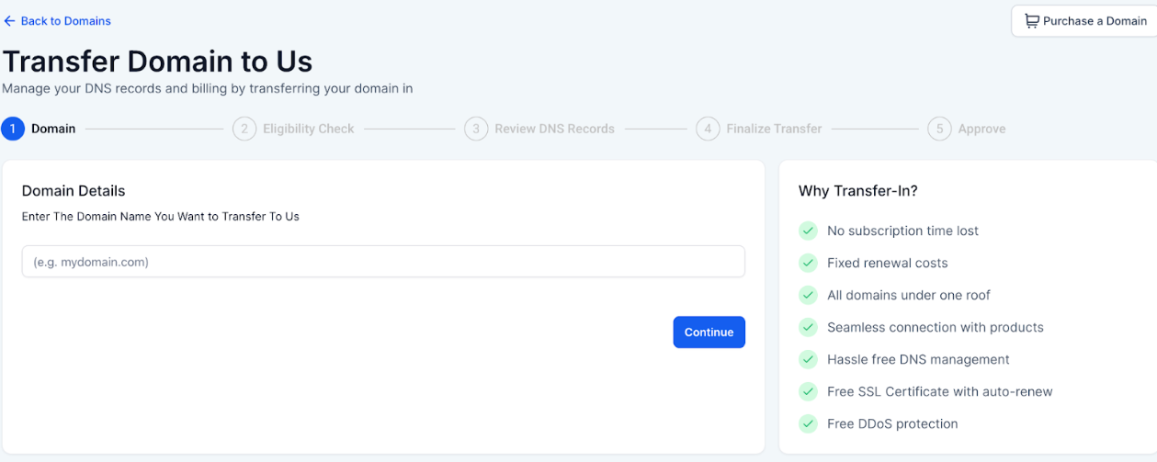Click the step 4 number circle
The image size is (1157, 462).
pyautogui.click(x=707, y=129)
